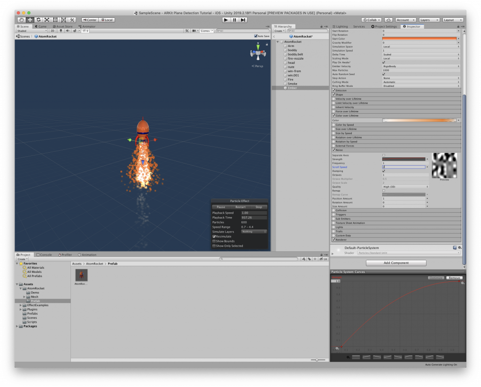
Task: Switch to the Game tab
Action: (x=41, y=27)
